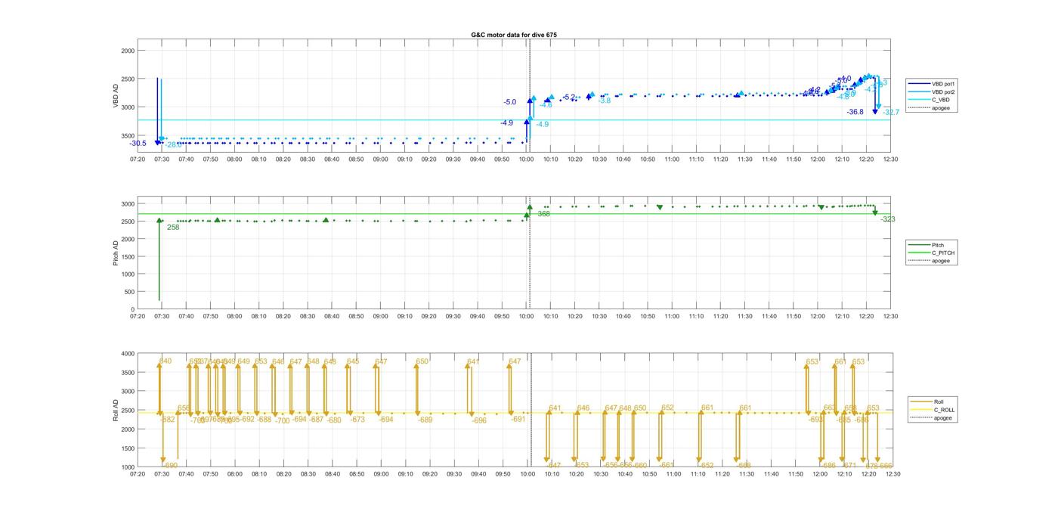
Task: Click the 'Pitch AD' y-axis label
Action: coord(116,253)
